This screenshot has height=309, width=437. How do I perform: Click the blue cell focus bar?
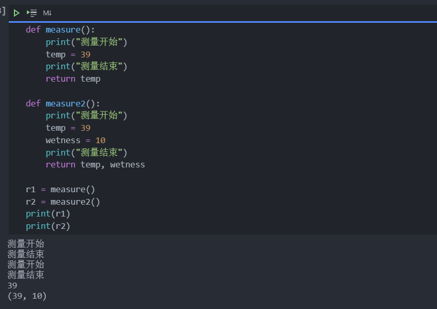223,22
